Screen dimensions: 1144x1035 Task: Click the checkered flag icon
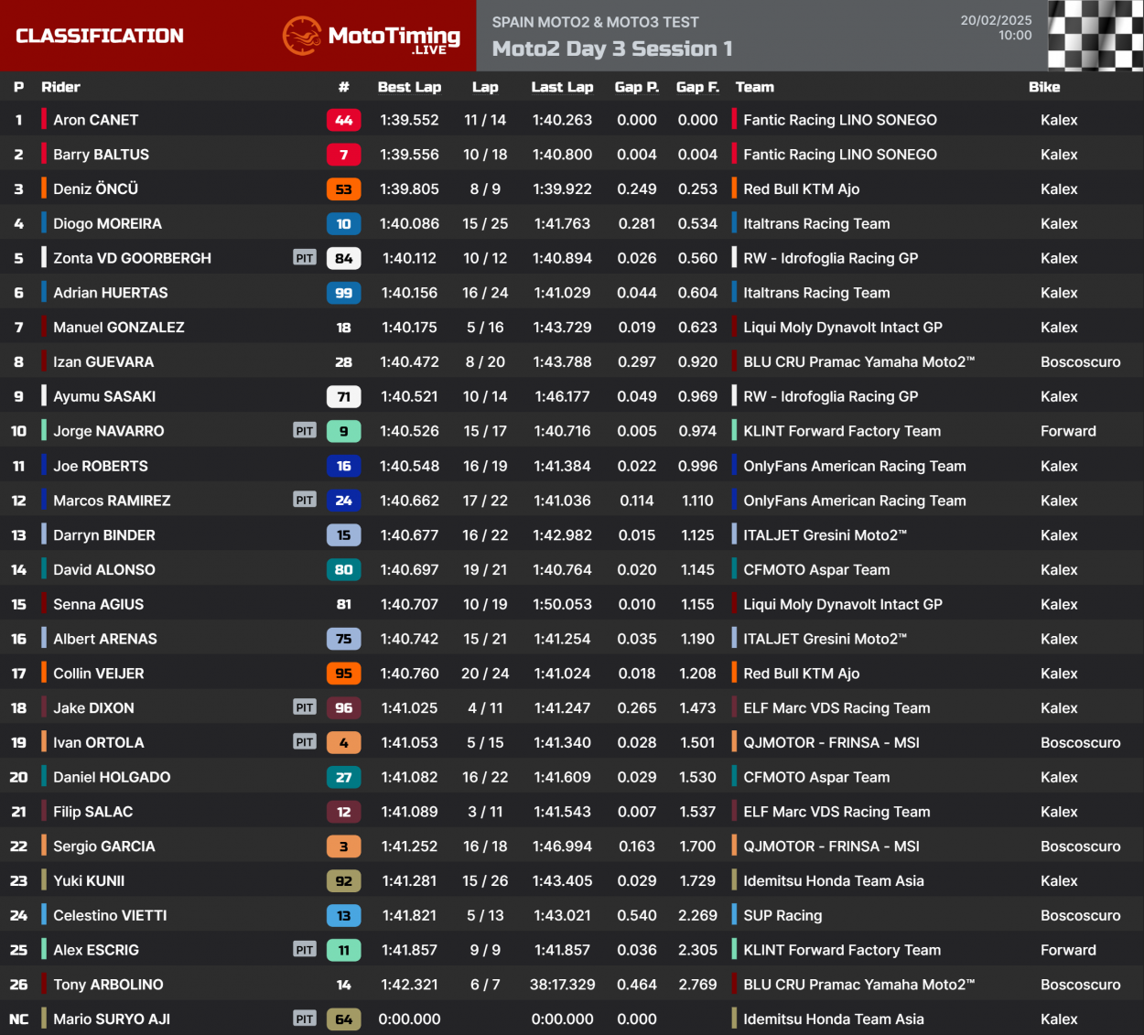point(1095,37)
